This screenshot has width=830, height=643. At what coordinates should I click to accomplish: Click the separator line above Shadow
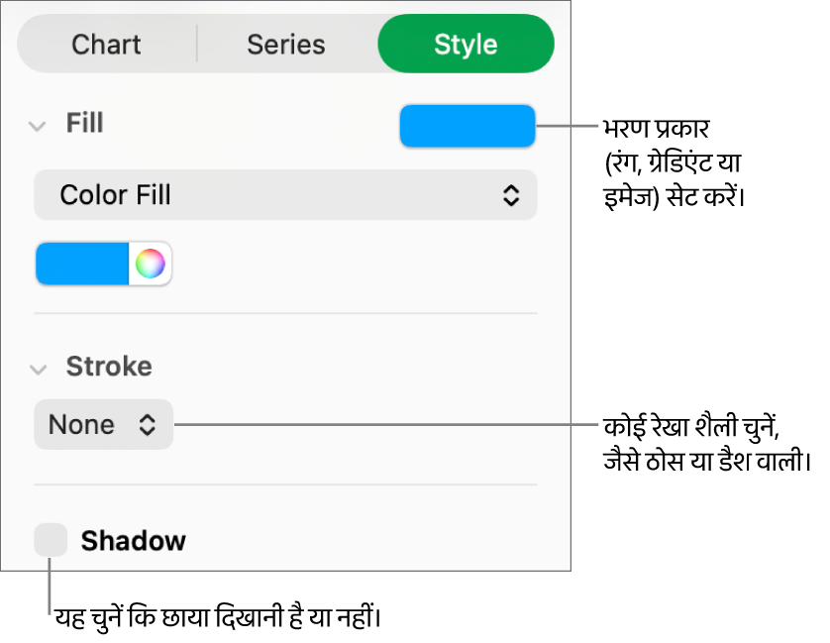click(x=285, y=484)
